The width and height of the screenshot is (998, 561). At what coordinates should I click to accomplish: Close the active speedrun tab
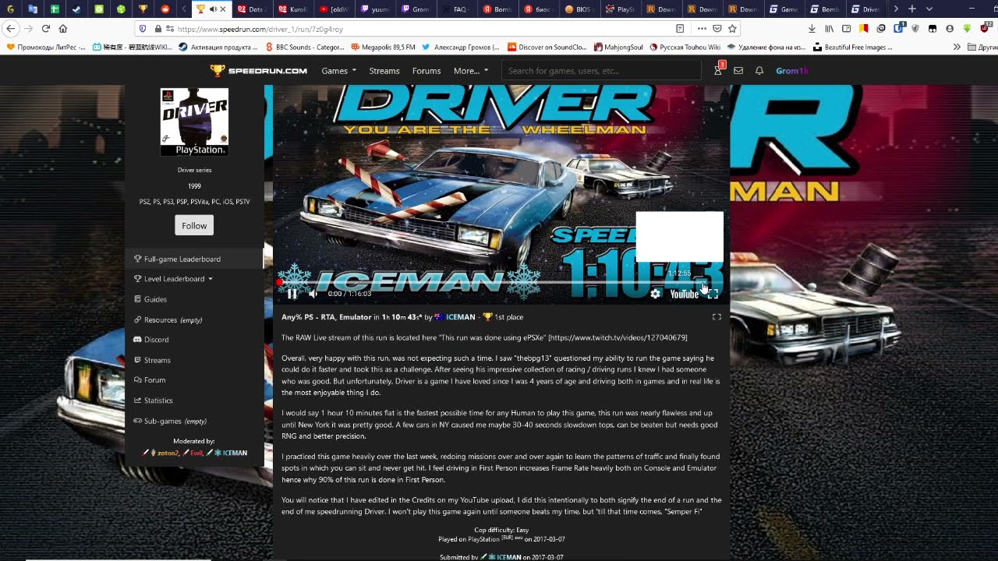[x=223, y=9]
